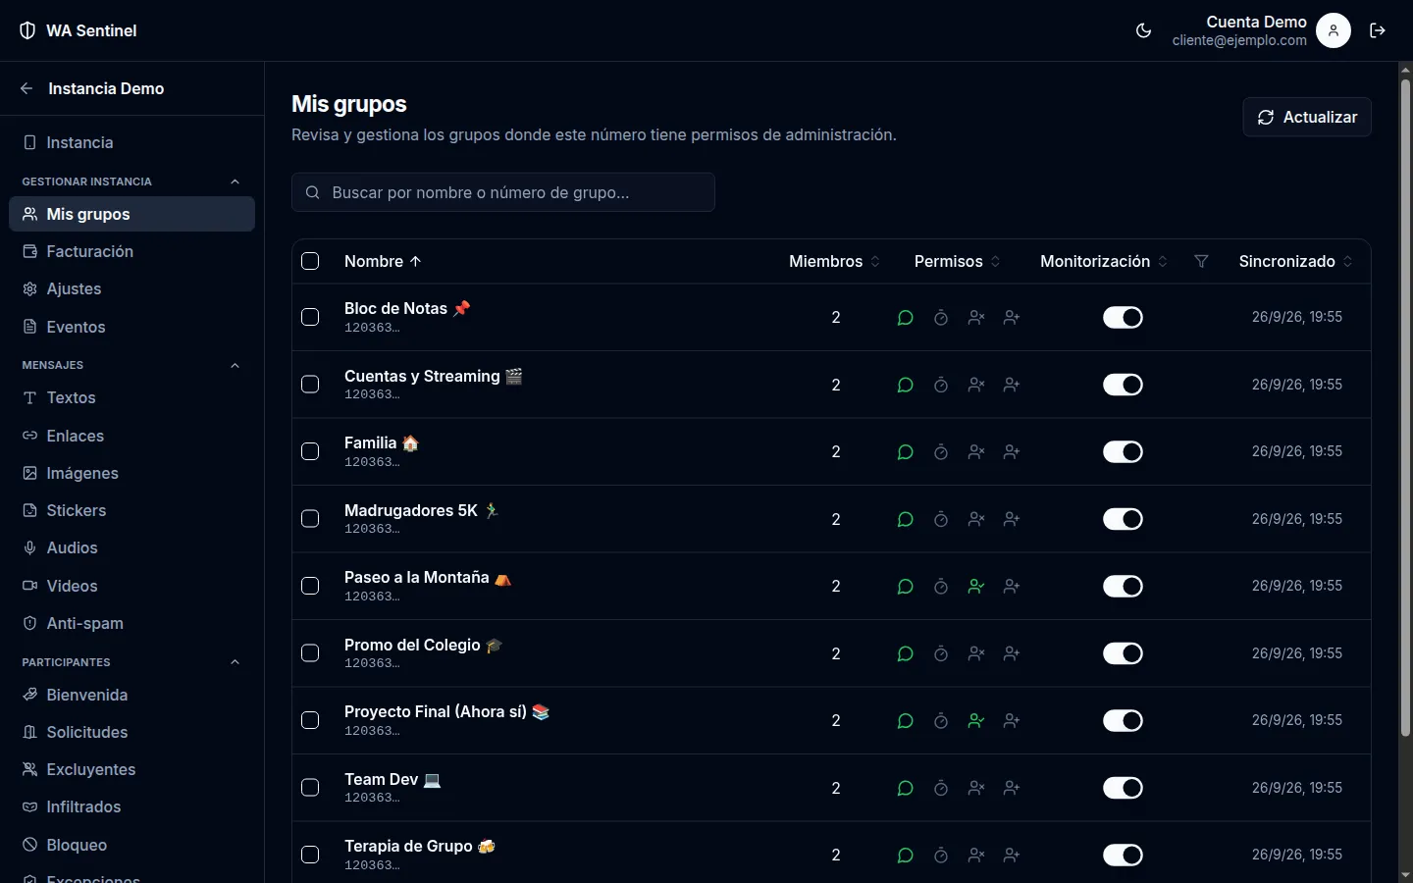Click the logout icon in the header
1413x883 pixels.
pos(1378,30)
